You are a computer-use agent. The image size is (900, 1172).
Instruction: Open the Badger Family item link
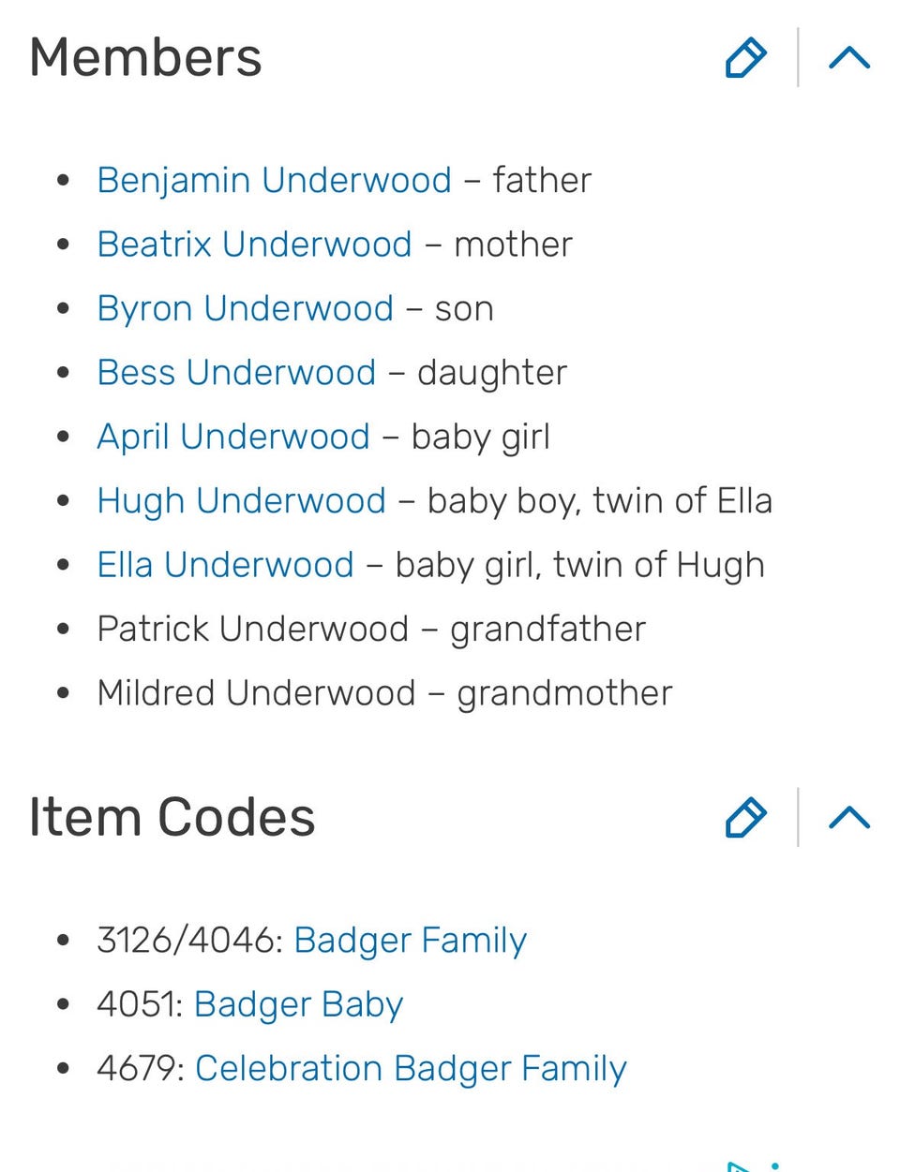tap(410, 941)
